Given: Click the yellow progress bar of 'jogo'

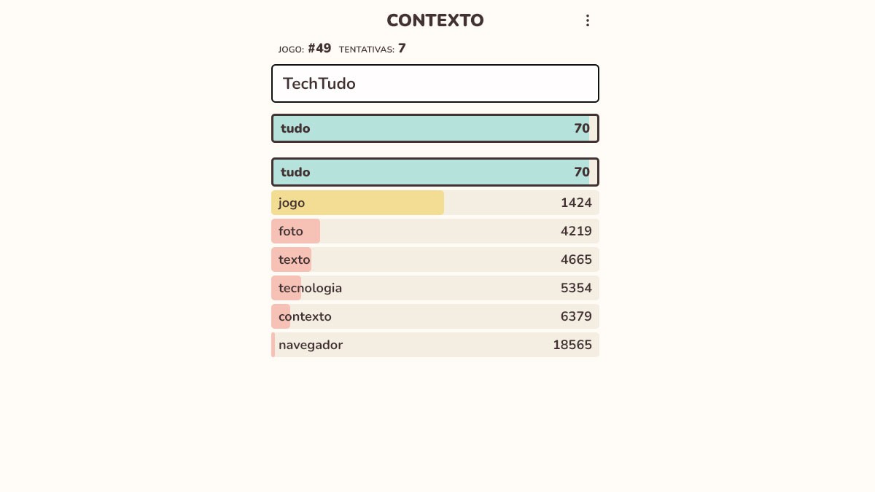Looking at the screenshot, I should pos(357,203).
